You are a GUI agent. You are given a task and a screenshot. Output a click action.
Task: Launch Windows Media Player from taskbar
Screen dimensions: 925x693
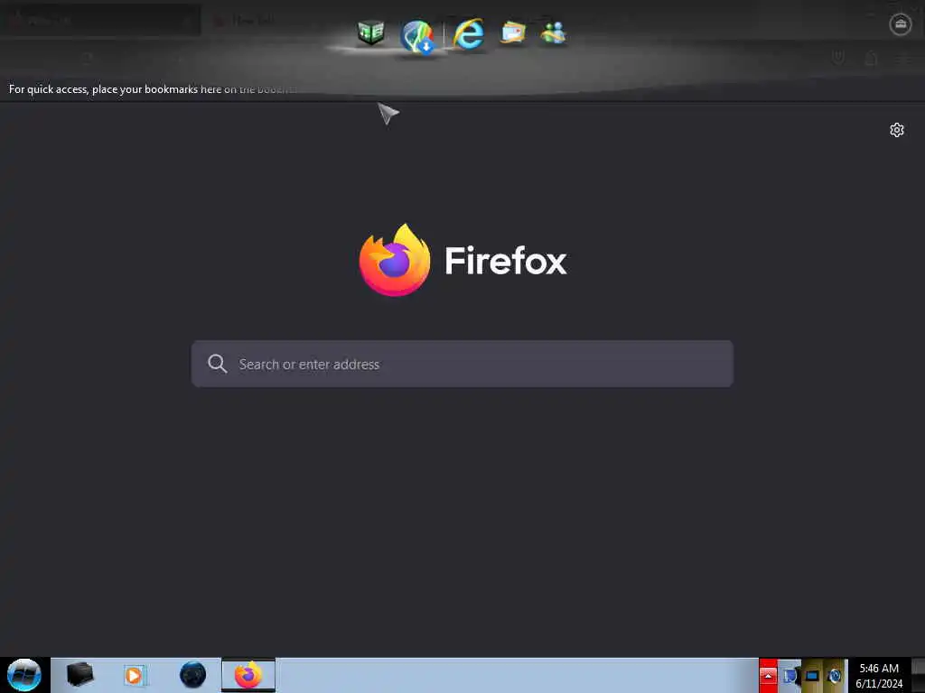coord(135,675)
